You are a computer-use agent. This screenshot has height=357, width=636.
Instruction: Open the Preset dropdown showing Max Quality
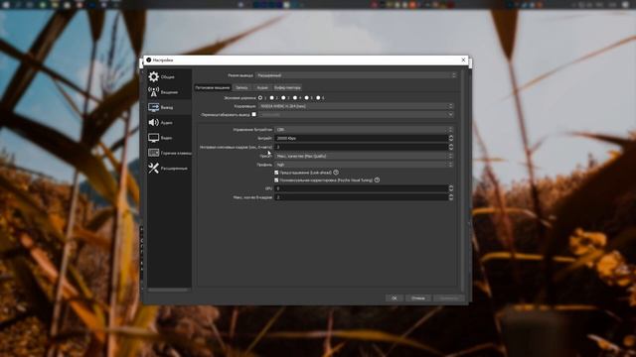[364, 156]
